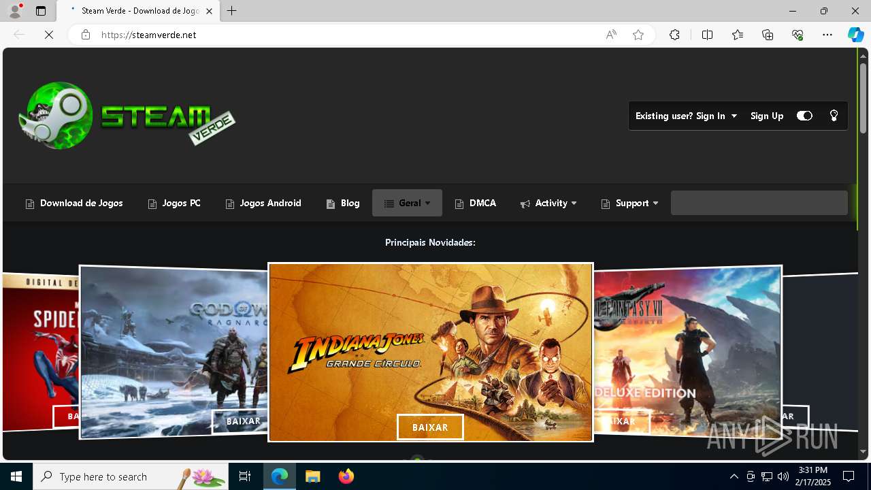
Task: Select the Final Fantasy VII Deluxe Edition slide
Action: (x=687, y=350)
